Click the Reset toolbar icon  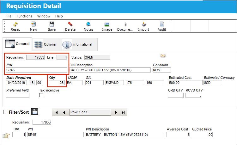(x=15, y=24)
